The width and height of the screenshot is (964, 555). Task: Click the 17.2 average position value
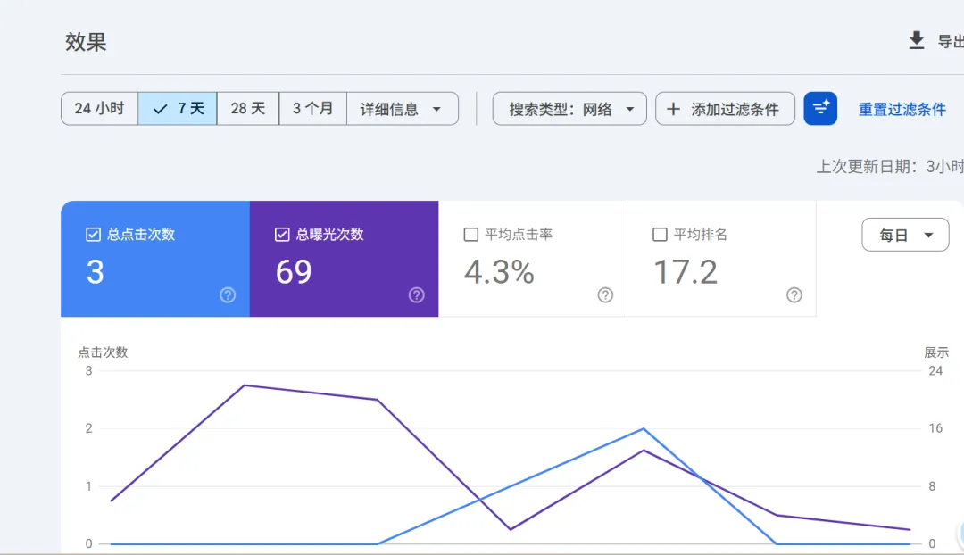tap(685, 271)
